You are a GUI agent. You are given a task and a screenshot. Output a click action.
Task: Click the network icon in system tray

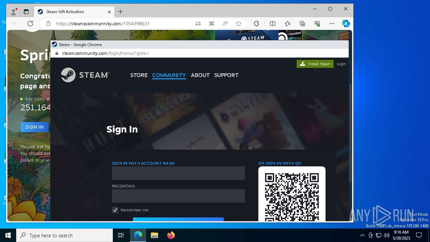click(x=379, y=235)
